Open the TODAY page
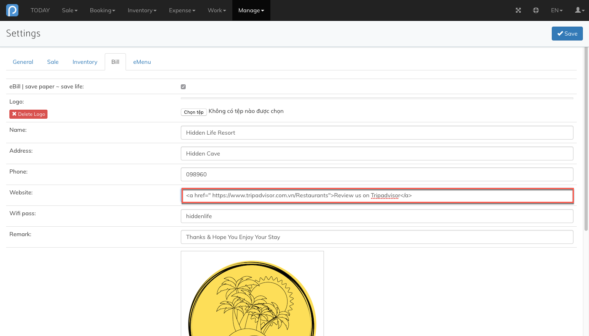This screenshot has height=336, width=589. click(x=40, y=10)
